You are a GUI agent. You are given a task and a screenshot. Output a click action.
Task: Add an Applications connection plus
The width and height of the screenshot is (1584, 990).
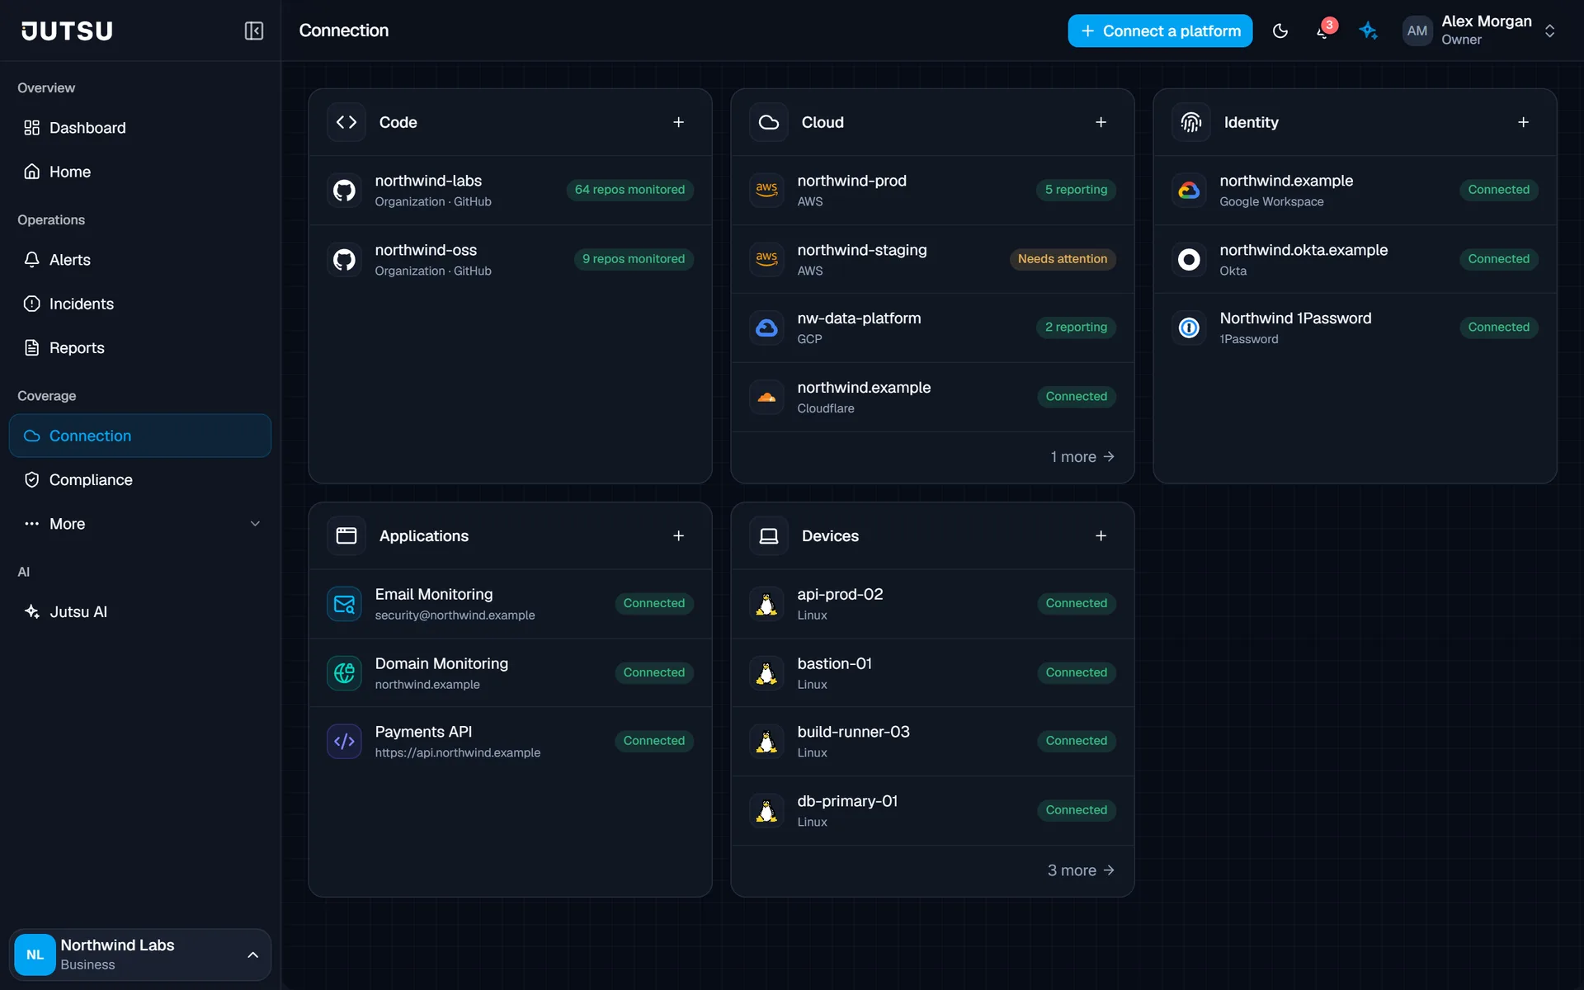[x=678, y=535]
